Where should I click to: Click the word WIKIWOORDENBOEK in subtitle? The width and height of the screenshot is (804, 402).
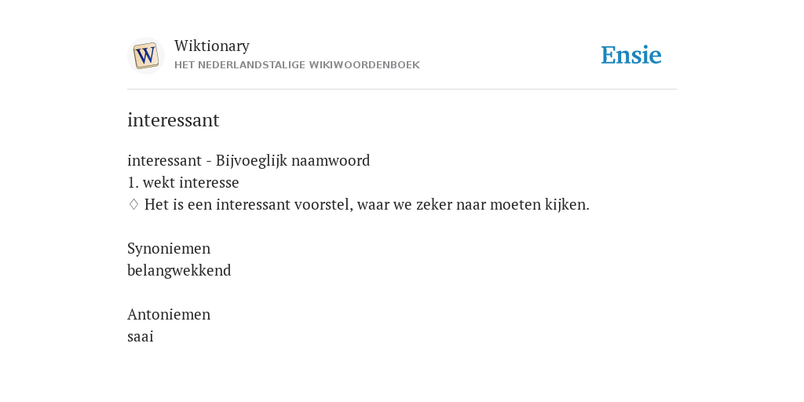click(364, 65)
